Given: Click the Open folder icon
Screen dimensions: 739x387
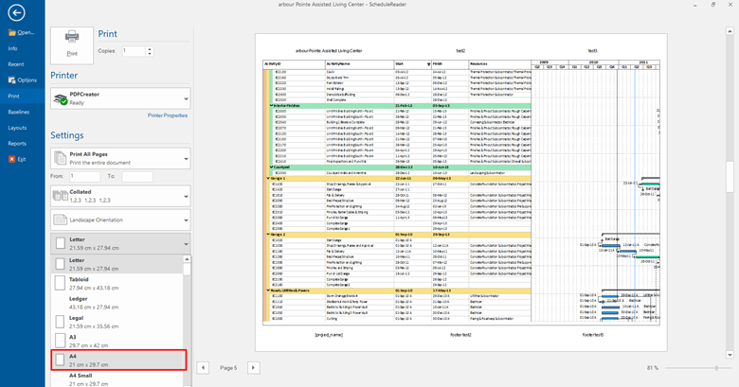Looking at the screenshot, I should click(11, 32).
